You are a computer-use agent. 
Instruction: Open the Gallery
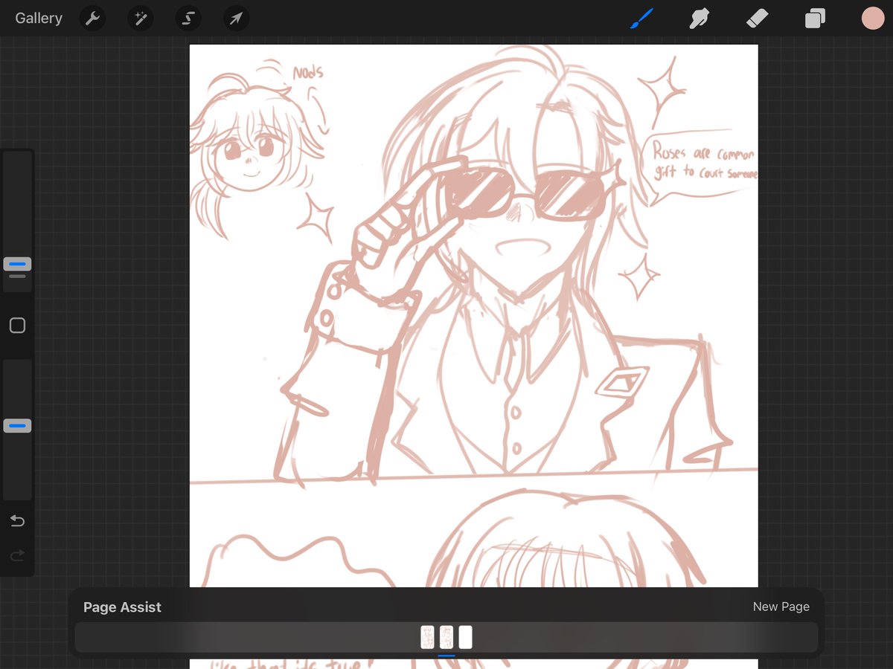[x=39, y=18]
